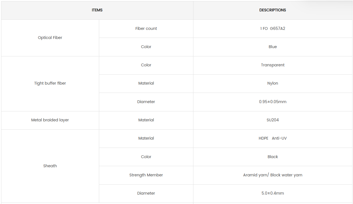
Task: Click the 1 FO G657A2 value
Action: coord(273,29)
